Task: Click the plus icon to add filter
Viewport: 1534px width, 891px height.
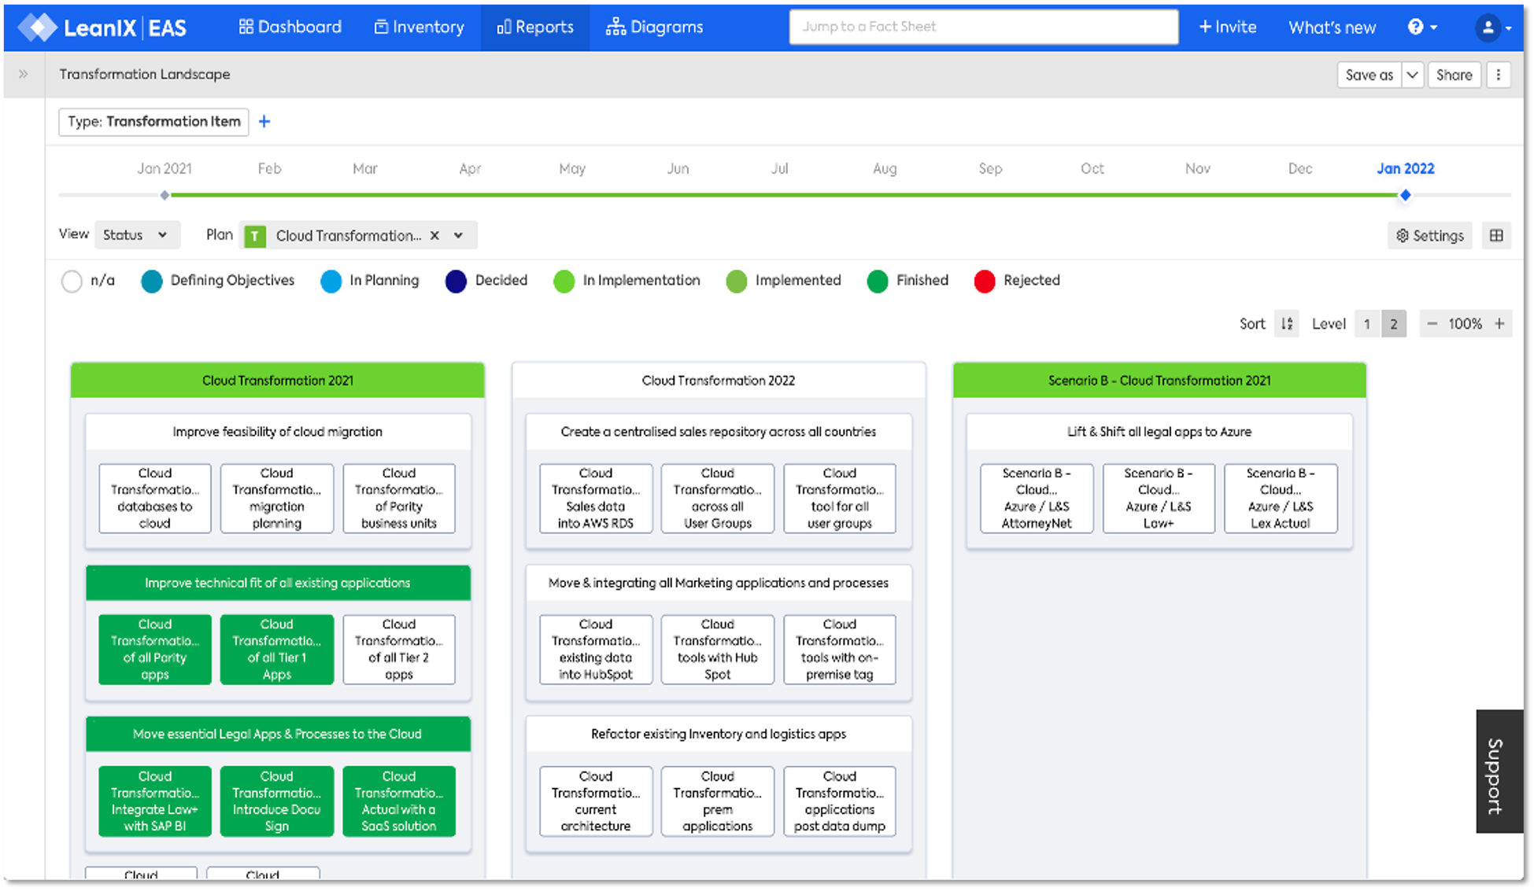Action: tap(264, 122)
